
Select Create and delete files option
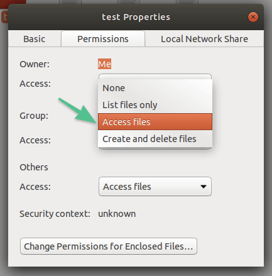click(x=155, y=139)
